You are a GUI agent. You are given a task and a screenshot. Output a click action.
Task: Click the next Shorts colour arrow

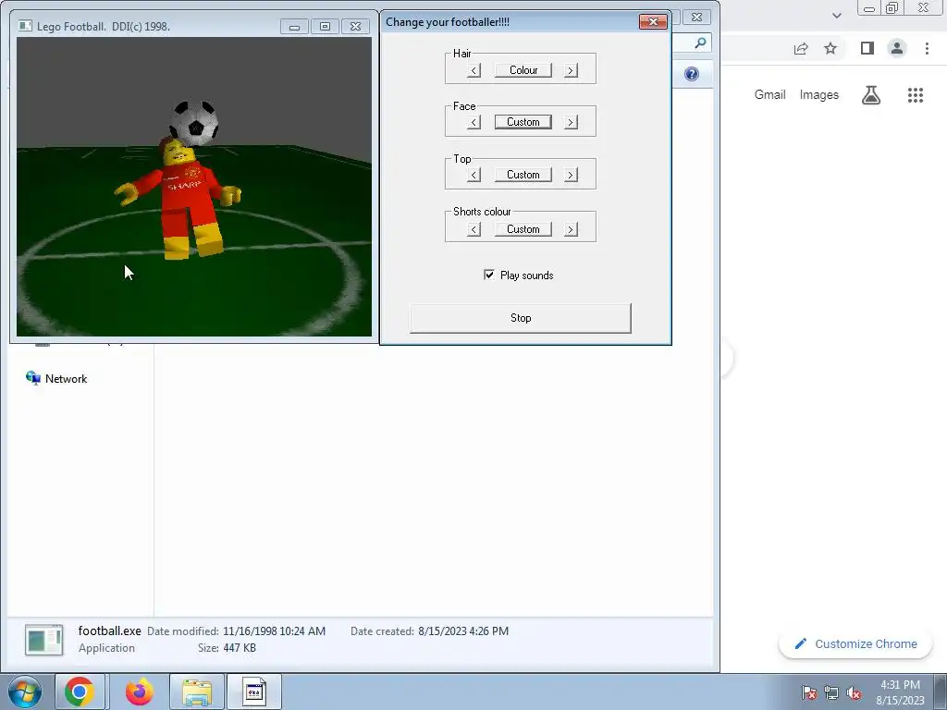pyautogui.click(x=571, y=229)
